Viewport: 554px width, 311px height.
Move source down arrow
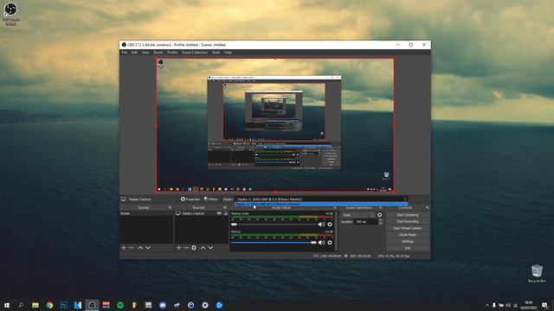coord(210,248)
